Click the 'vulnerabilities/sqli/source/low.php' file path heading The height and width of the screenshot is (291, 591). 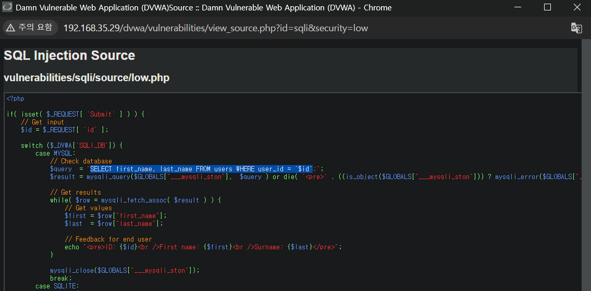[87, 78]
